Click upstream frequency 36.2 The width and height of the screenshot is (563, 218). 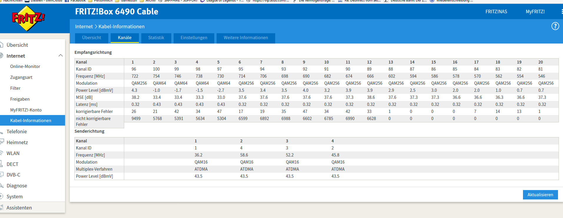pos(198,155)
